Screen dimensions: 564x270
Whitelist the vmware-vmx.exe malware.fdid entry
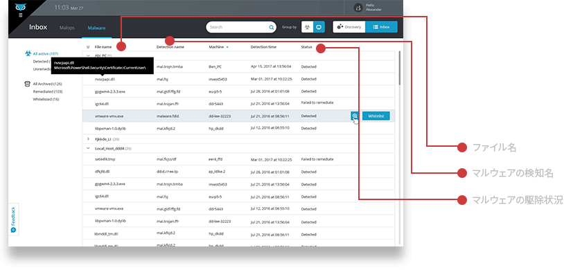[376, 116]
